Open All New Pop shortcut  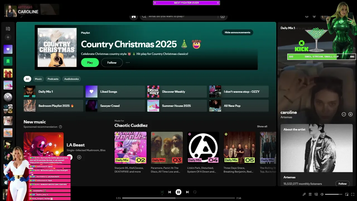click(239, 106)
